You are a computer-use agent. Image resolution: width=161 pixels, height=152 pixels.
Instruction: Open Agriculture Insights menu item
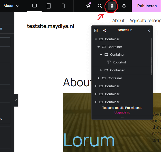(145, 21)
